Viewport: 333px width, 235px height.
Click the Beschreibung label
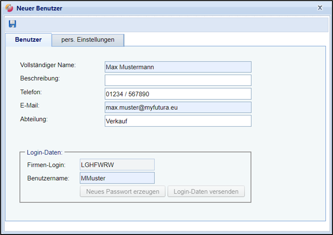[x=40, y=78]
